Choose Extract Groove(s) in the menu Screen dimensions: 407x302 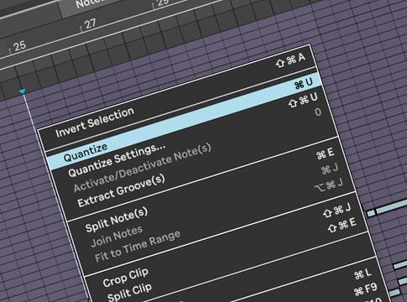tap(121, 190)
